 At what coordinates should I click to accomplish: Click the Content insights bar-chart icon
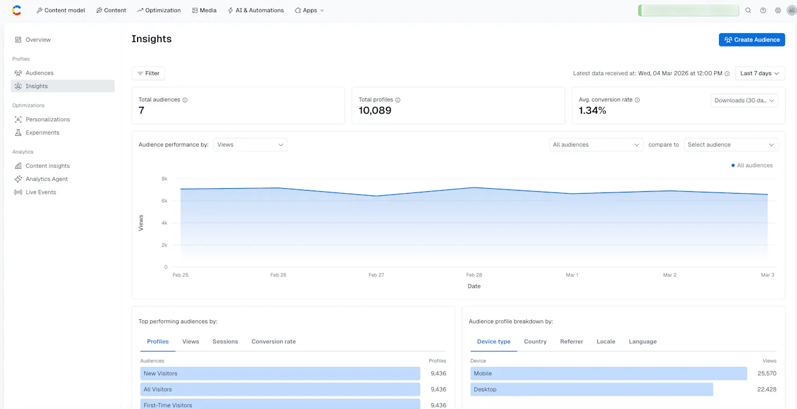pos(19,165)
